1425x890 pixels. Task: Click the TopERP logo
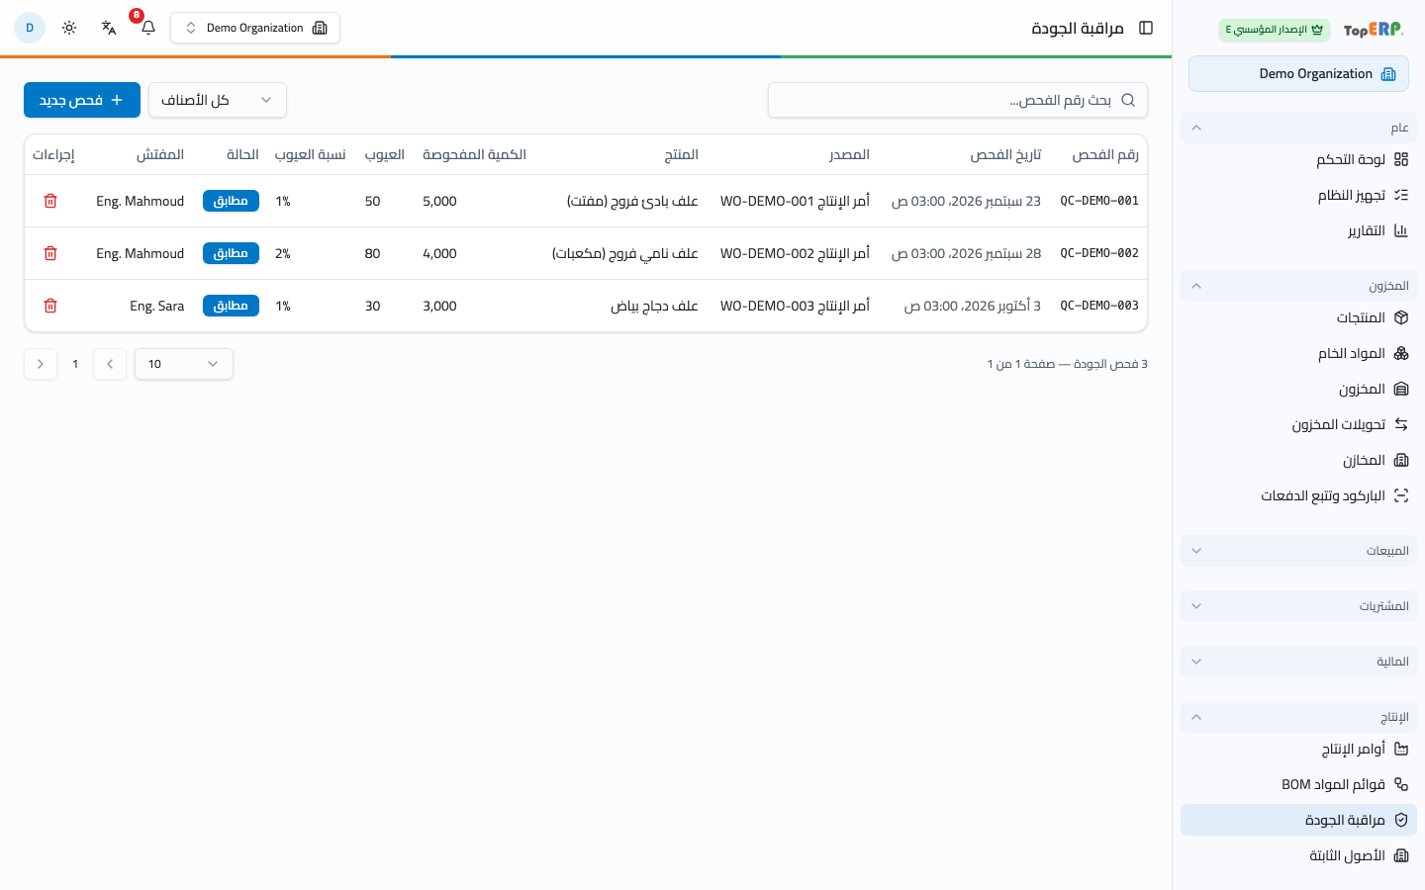pos(1374,30)
